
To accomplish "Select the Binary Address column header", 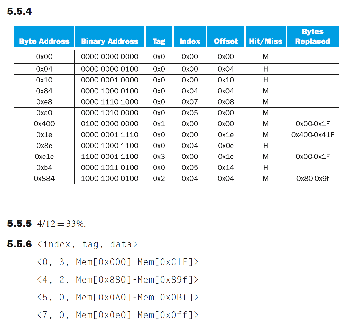I will [x=109, y=41].
